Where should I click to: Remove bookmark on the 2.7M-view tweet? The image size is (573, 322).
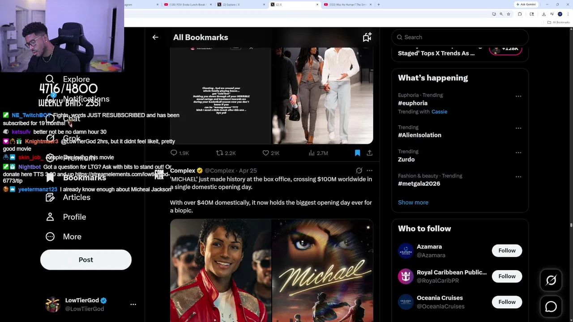[x=357, y=153]
